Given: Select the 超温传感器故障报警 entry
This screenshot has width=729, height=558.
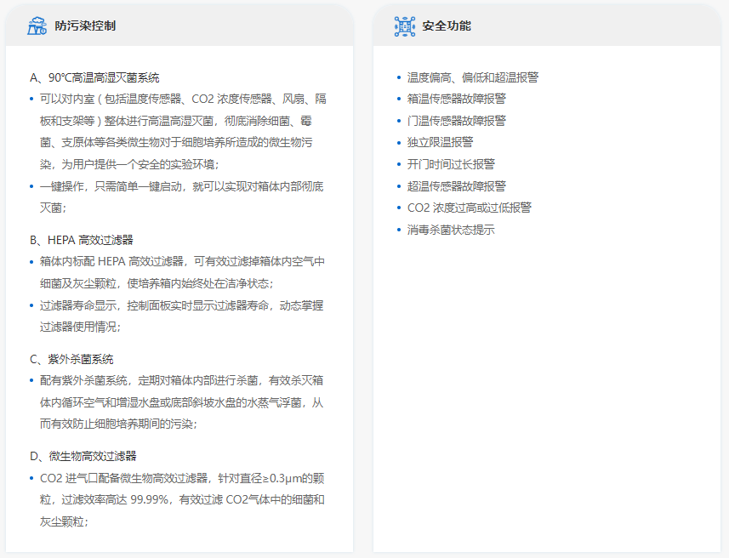Looking at the screenshot, I should click(456, 185).
